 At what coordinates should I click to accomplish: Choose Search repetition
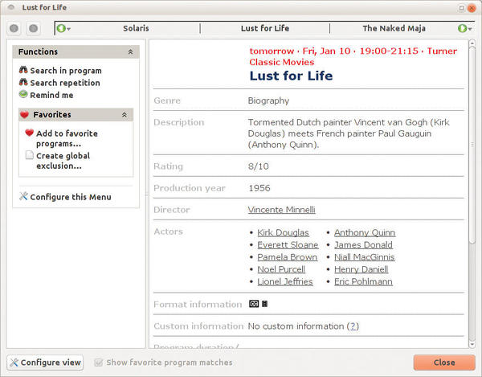pyautogui.click(x=65, y=83)
